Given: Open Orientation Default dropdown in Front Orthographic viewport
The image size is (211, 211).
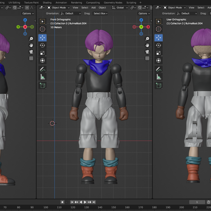Looking at the screenshot, I should tap(71, 13).
